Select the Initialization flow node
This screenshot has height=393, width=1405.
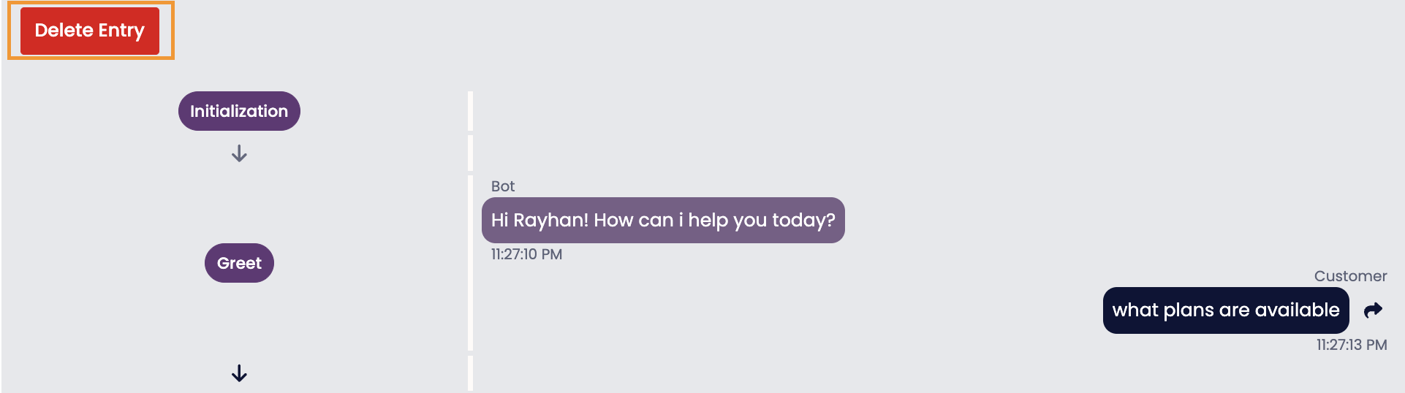[239, 111]
